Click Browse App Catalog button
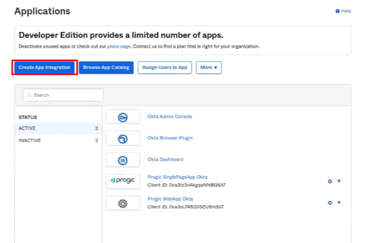 (x=106, y=67)
